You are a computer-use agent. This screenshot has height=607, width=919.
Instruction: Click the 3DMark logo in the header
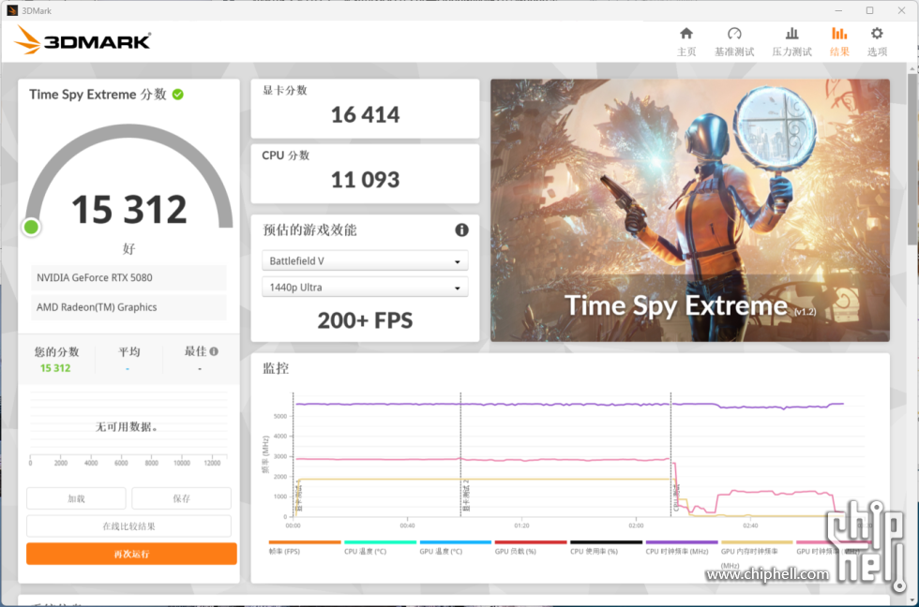click(83, 40)
